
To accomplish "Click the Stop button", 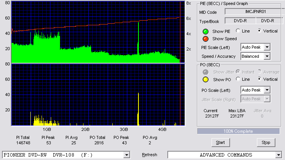I will (266, 143).
